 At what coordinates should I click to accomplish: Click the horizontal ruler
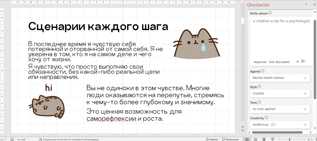[x=123, y=2]
